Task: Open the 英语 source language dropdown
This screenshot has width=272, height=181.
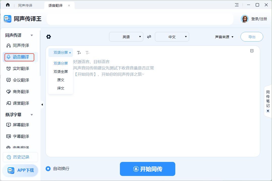Action: (126, 37)
